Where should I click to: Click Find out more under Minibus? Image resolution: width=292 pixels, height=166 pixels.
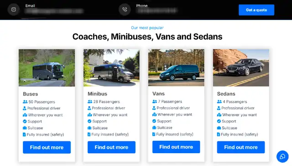click(111, 147)
